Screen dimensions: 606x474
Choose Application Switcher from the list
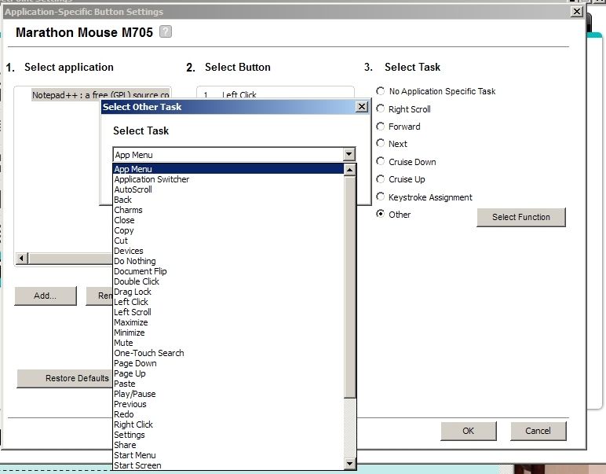point(228,179)
